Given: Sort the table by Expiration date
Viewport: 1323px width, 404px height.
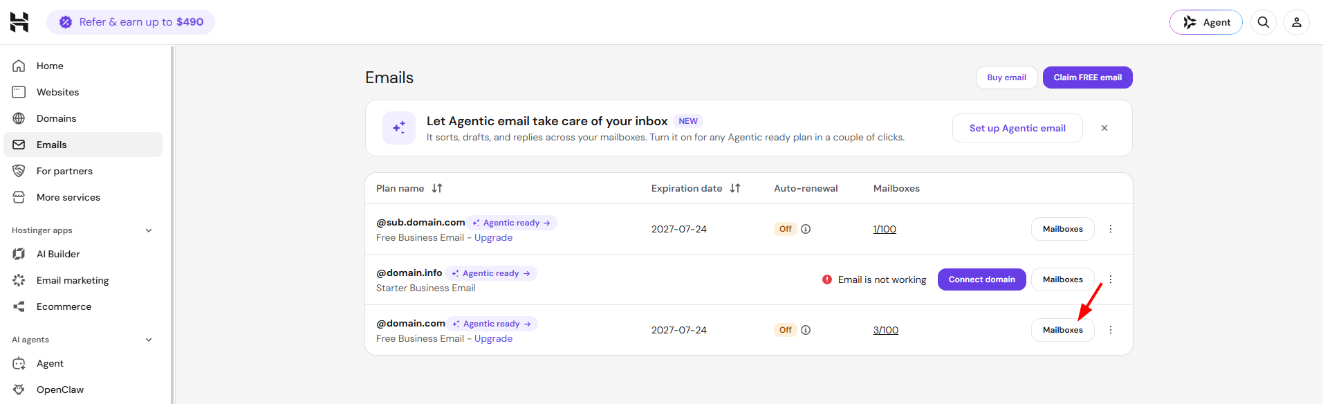Looking at the screenshot, I should click(x=735, y=188).
